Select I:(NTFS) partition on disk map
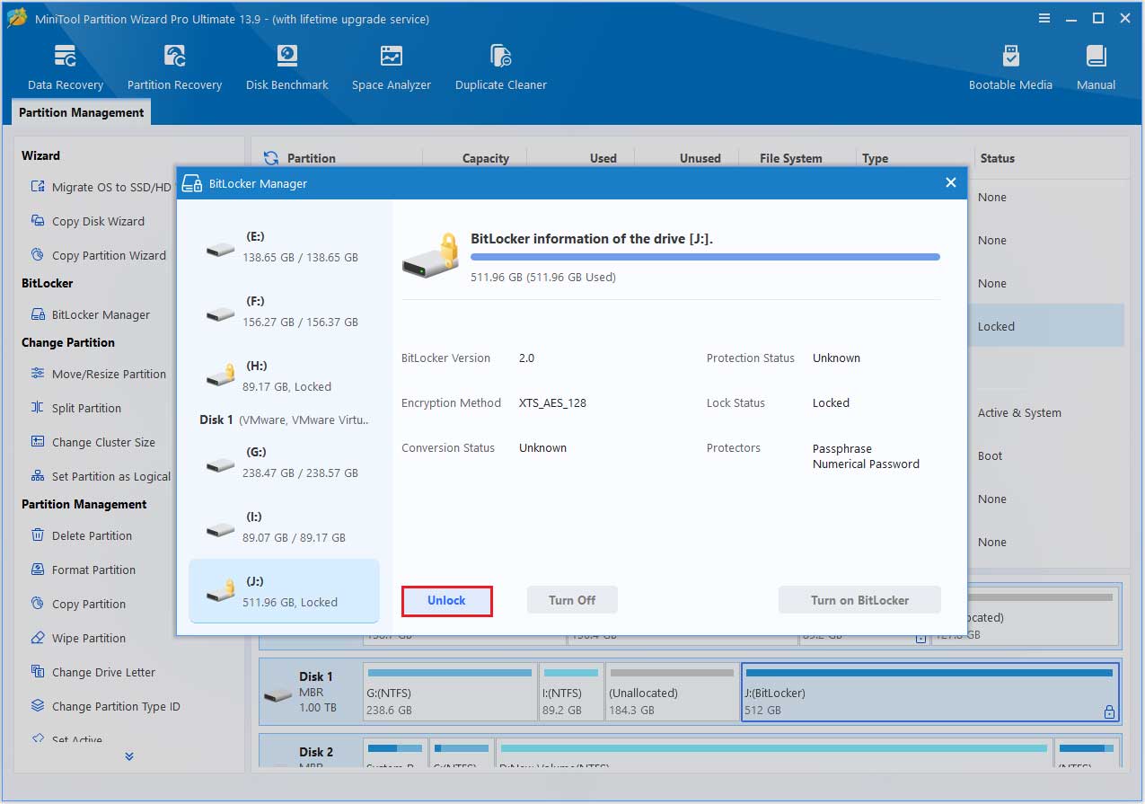The width and height of the screenshot is (1145, 804). click(x=571, y=692)
